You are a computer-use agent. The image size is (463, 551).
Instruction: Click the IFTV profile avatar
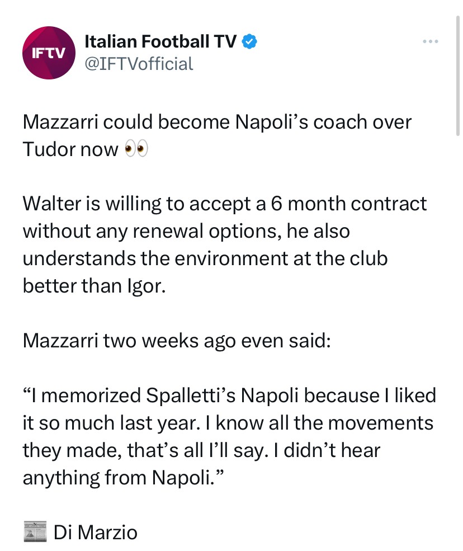[x=49, y=52]
